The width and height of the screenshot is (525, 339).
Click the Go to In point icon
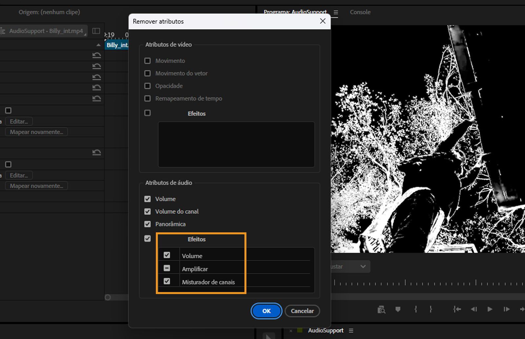click(x=457, y=309)
